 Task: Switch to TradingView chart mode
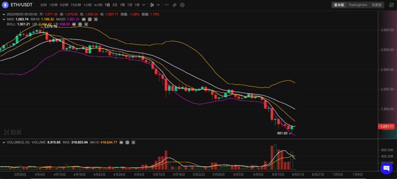[357, 5]
